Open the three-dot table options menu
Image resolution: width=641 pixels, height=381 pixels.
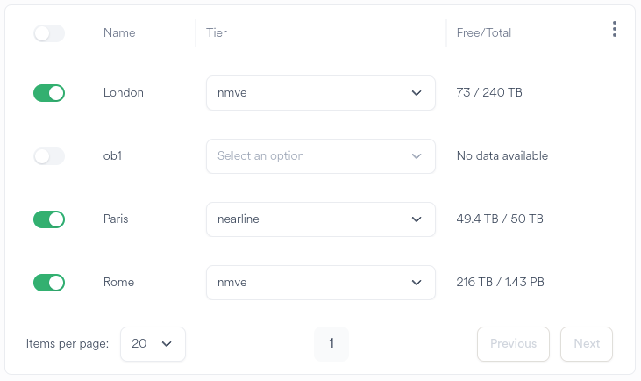point(614,30)
